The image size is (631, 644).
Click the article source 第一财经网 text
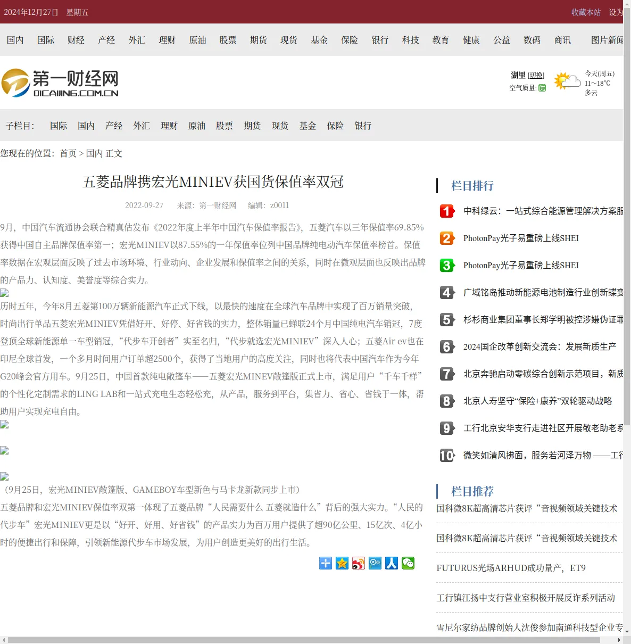[218, 205]
